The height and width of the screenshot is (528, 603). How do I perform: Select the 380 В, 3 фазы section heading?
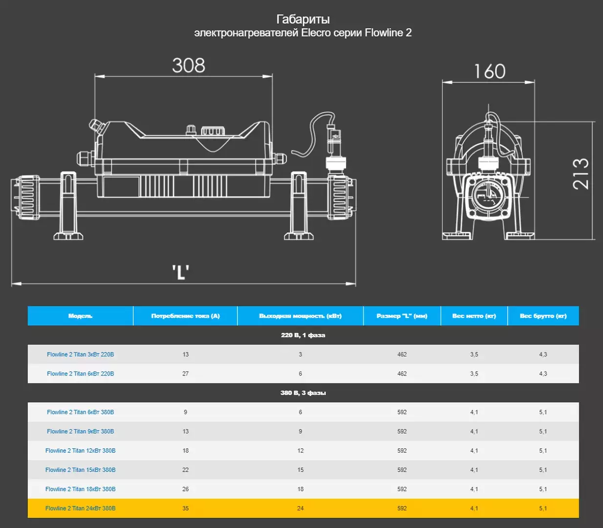[x=303, y=393]
